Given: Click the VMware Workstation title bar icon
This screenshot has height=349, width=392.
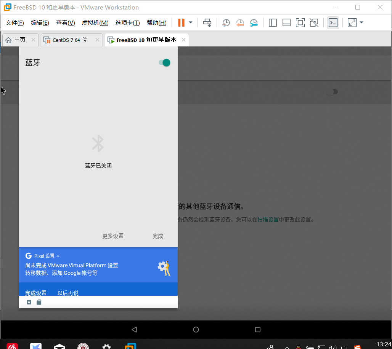Looking at the screenshot, I should 8,7.
